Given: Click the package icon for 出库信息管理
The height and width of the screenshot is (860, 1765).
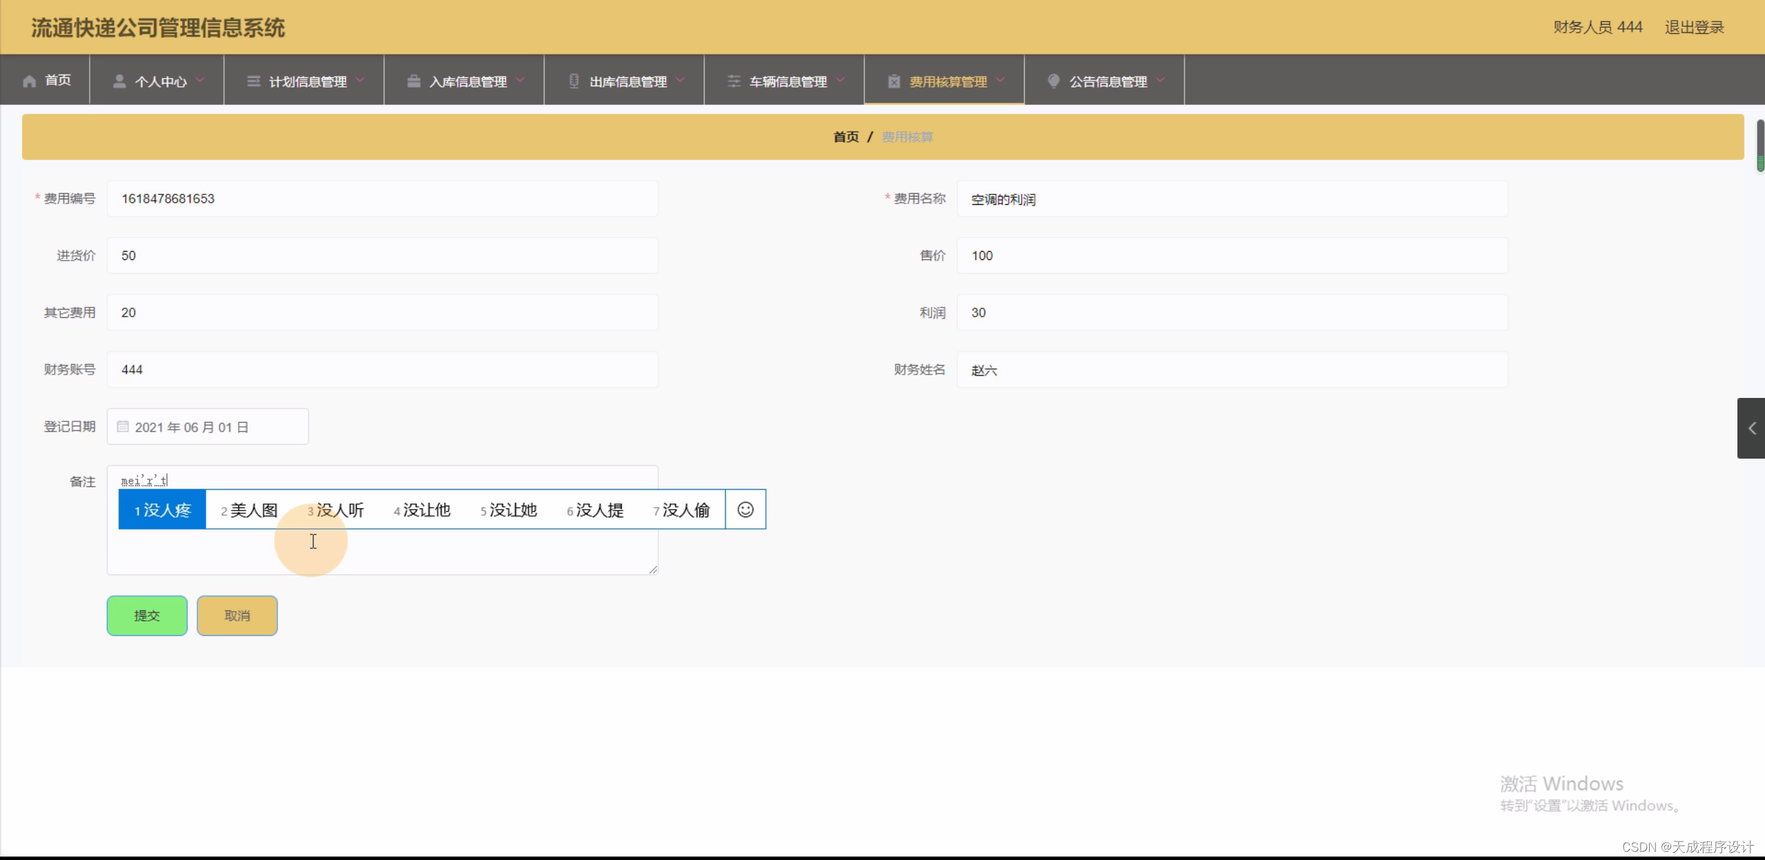Looking at the screenshot, I should 573,81.
